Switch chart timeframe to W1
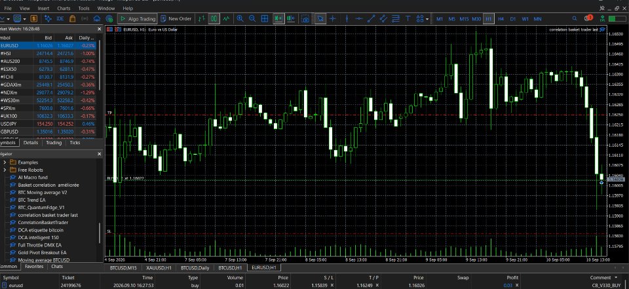 point(525,19)
